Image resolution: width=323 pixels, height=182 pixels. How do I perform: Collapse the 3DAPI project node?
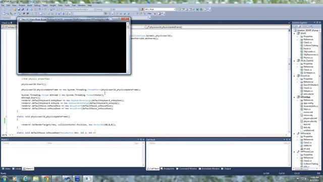(x=294, y=33)
